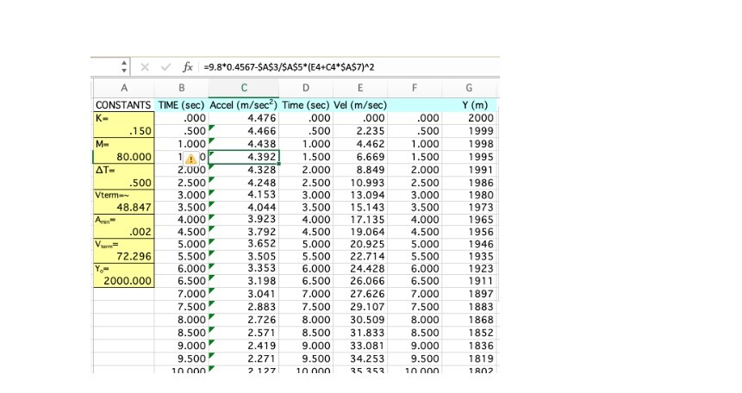The height and width of the screenshot is (393, 742).
Task: Select the 48.847 Vterm value cell
Action: pyautogui.click(x=124, y=208)
